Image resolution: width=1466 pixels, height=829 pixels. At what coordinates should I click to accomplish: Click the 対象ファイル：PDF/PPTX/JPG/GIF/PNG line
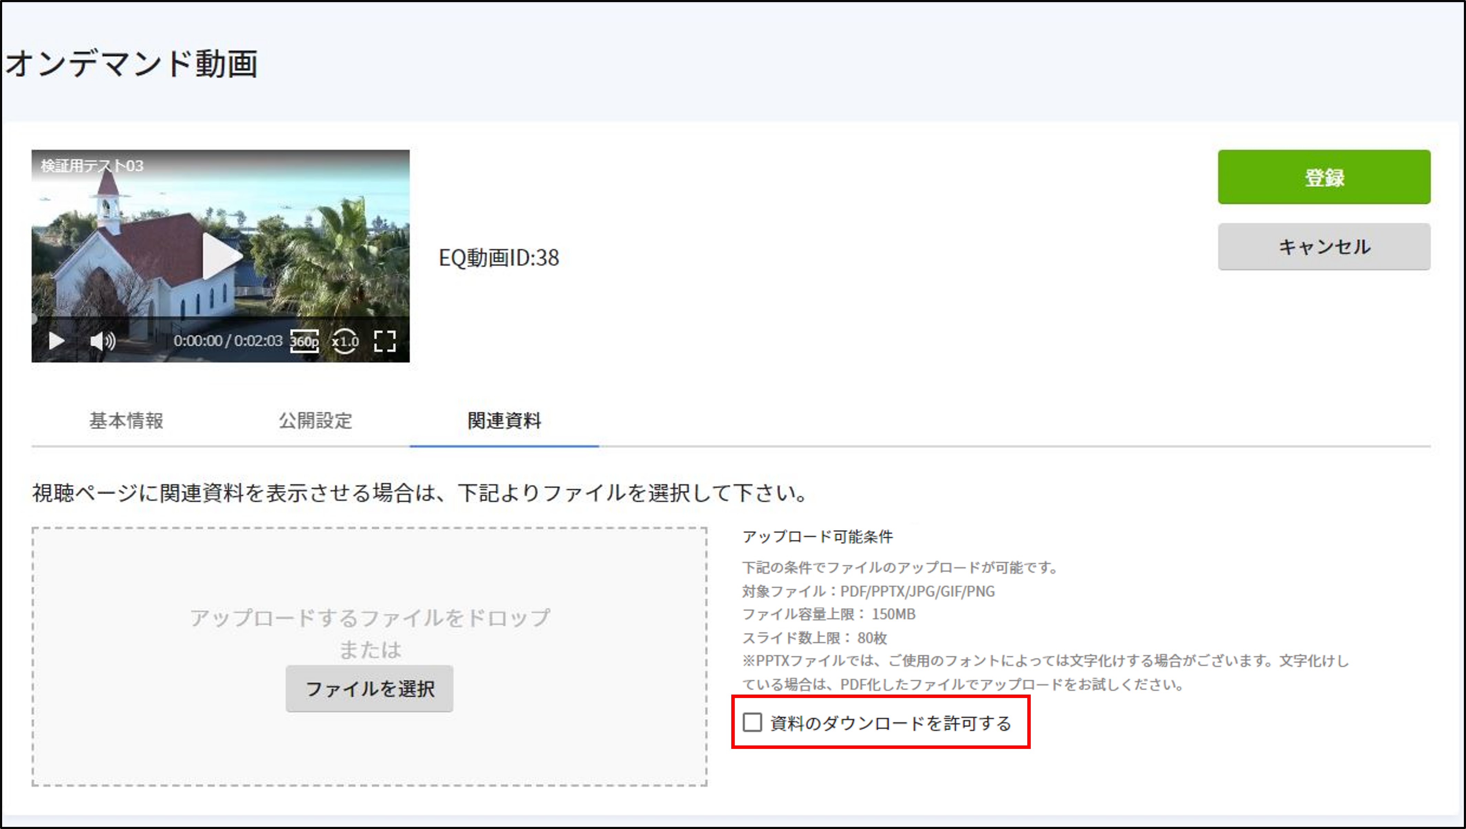click(x=868, y=591)
